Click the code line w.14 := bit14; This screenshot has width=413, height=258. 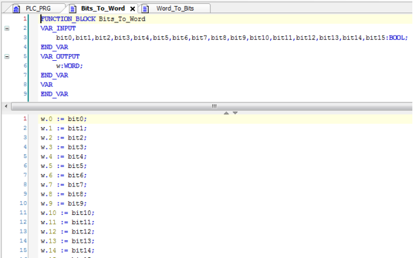click(x=67, y=250)
